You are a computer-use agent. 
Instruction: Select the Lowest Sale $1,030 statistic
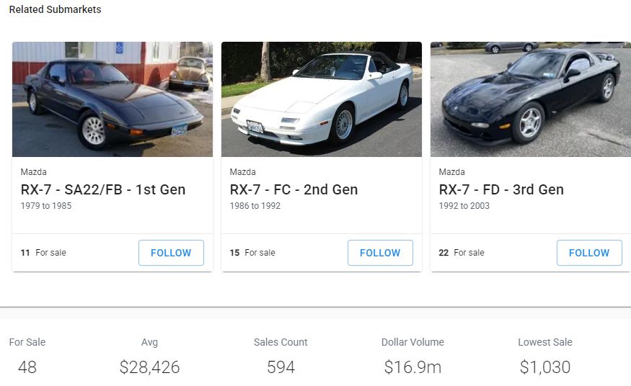[545, 356]
